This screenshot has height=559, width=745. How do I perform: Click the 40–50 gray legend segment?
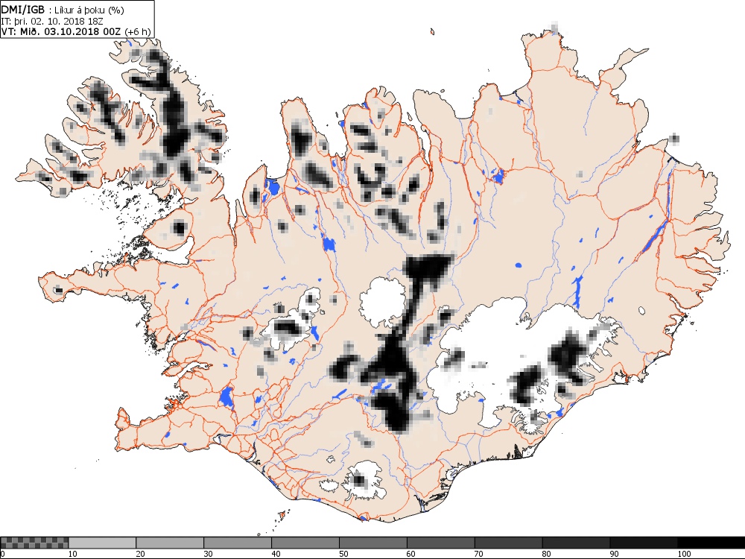[305, 543]
